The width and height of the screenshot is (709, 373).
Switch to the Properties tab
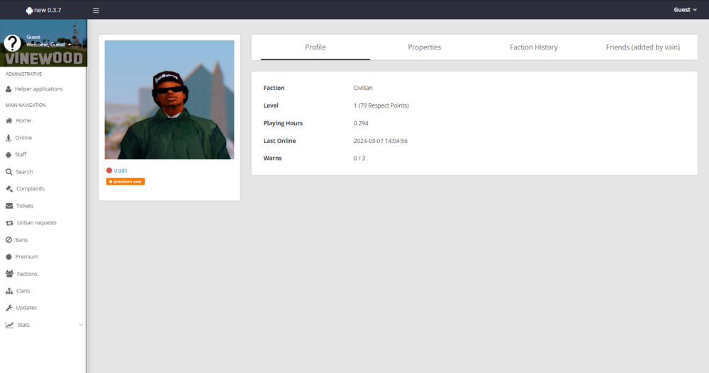[x=424, y=47]
